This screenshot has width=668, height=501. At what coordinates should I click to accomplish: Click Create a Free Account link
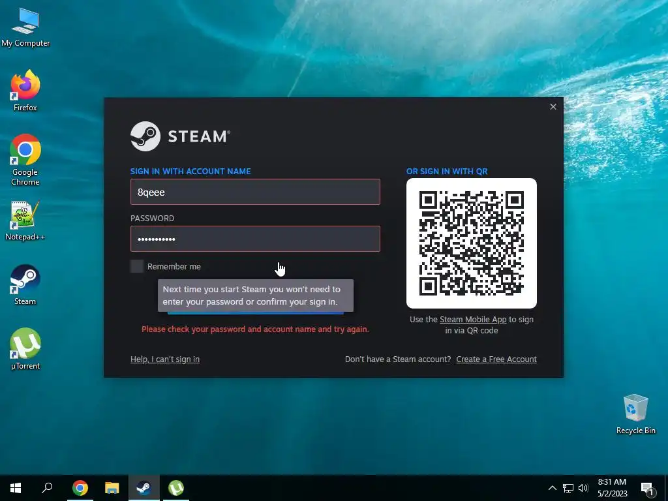(496, 359)
